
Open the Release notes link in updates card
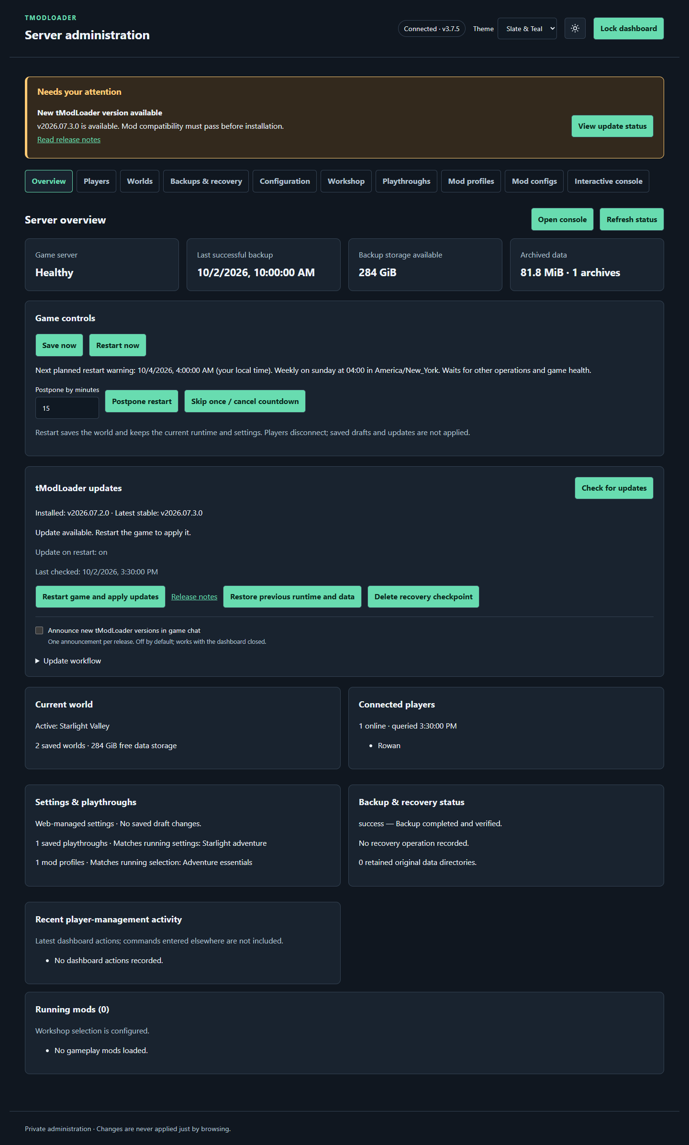(194, 596)
